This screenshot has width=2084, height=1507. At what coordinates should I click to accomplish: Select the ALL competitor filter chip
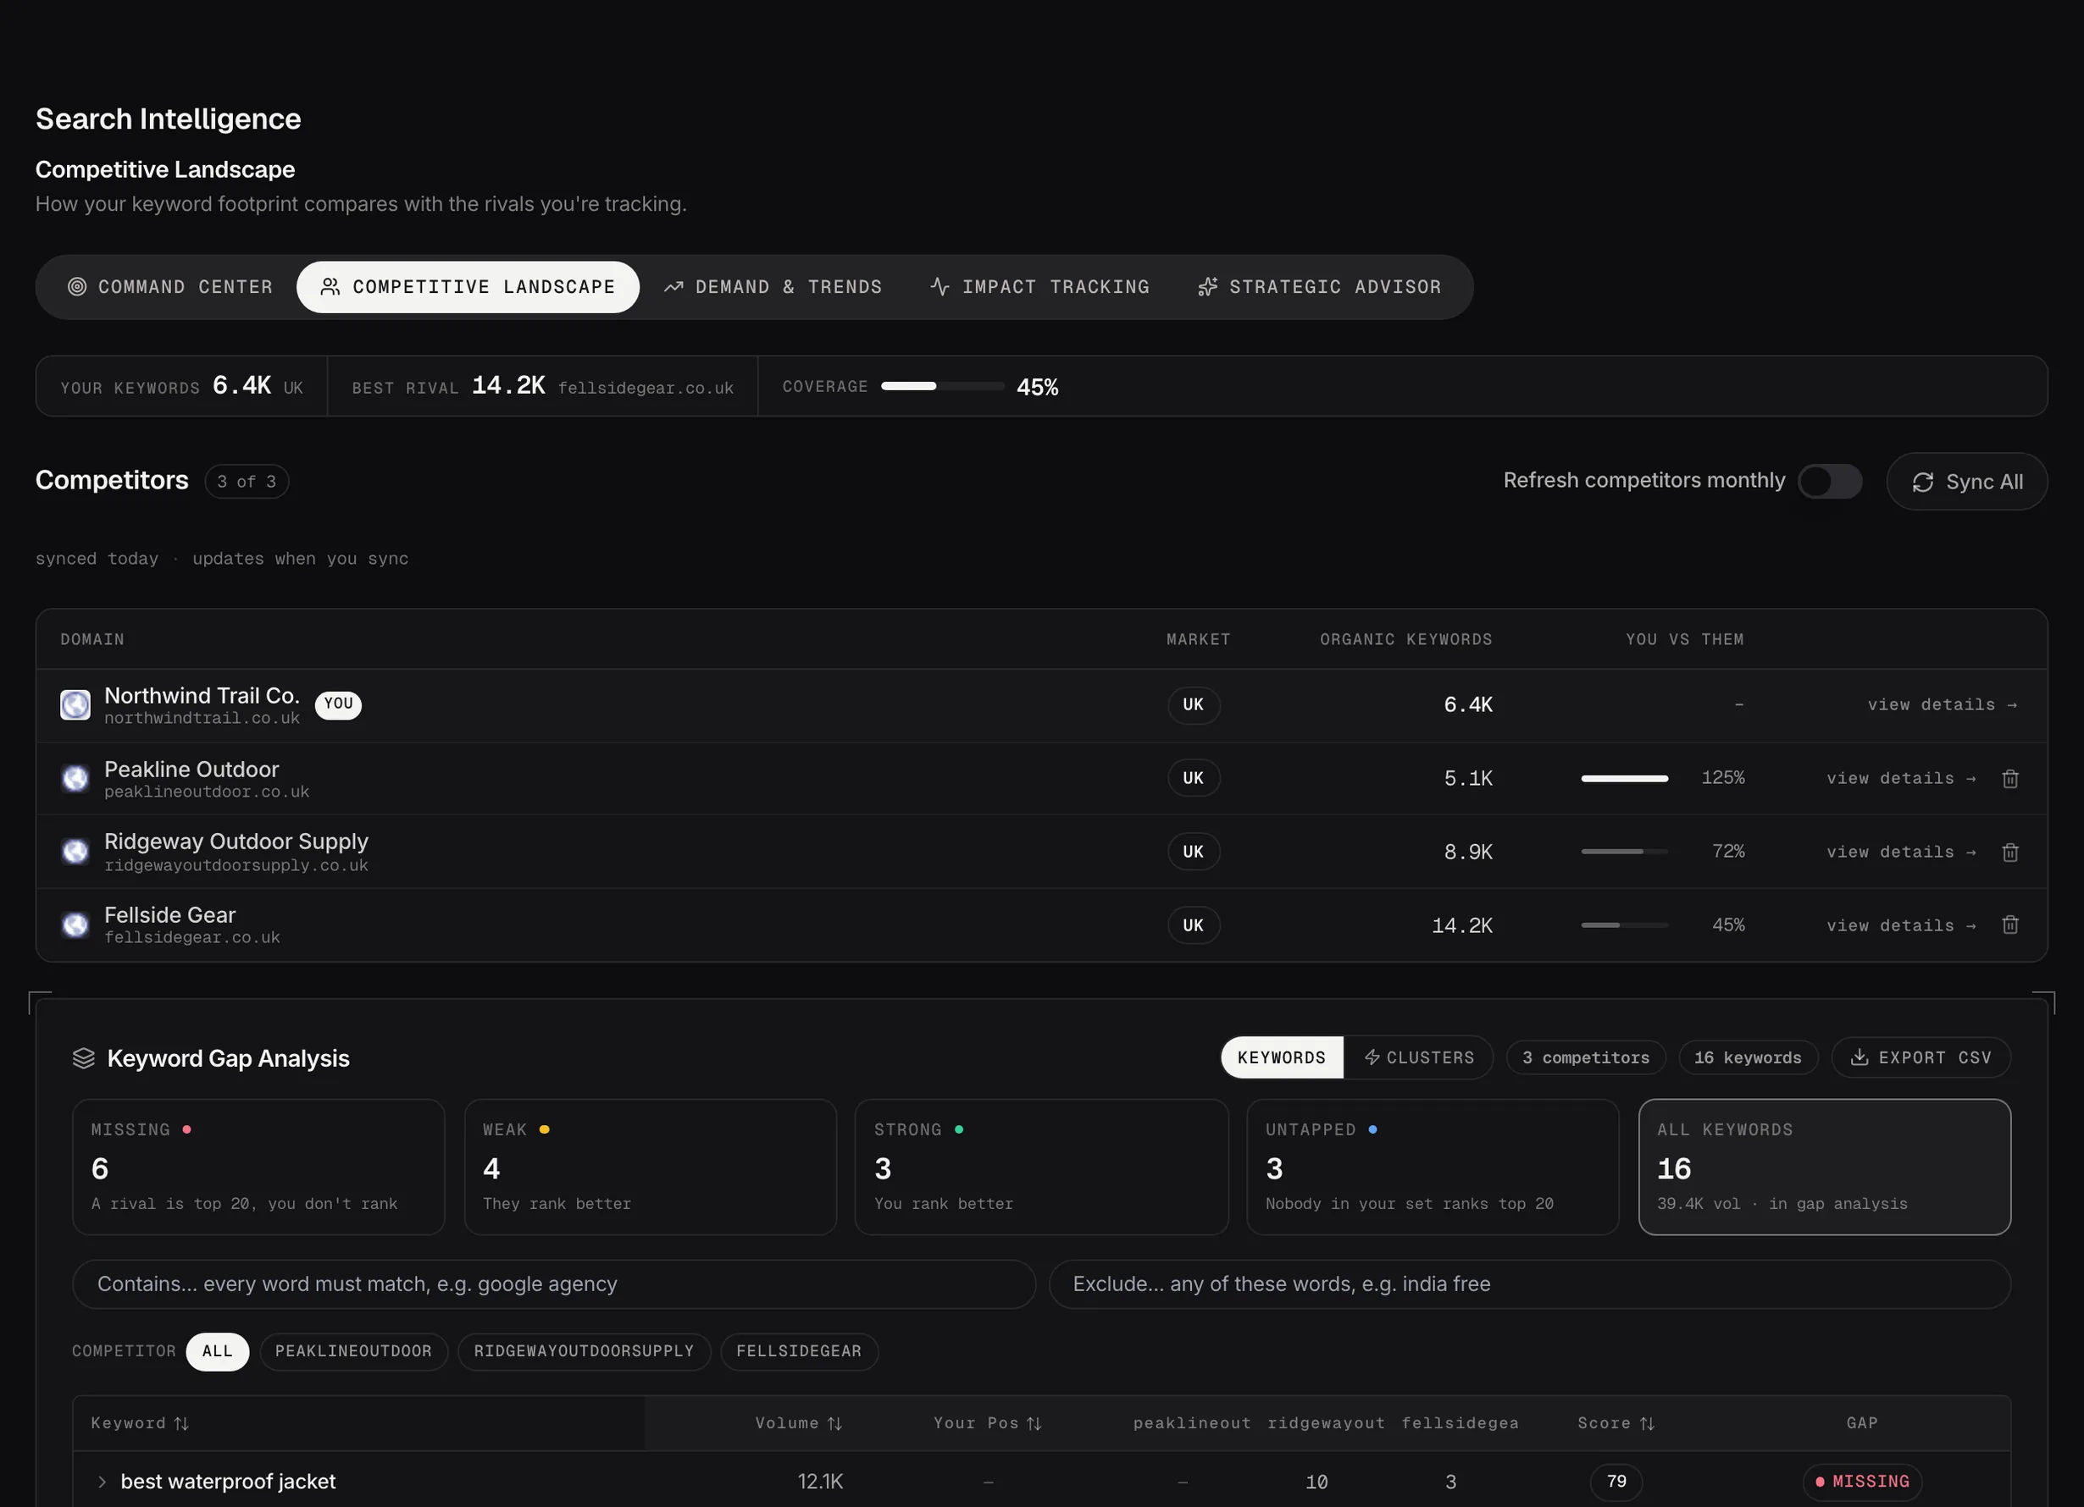pos(217,1352)
